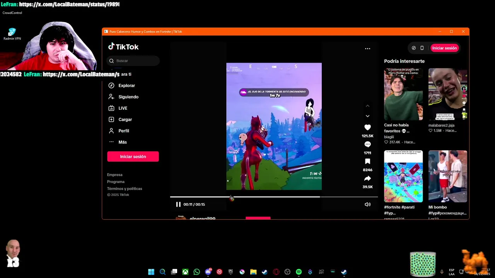Click the Fortnite video player
Screen dimensions: 495x278
(274, 126)
